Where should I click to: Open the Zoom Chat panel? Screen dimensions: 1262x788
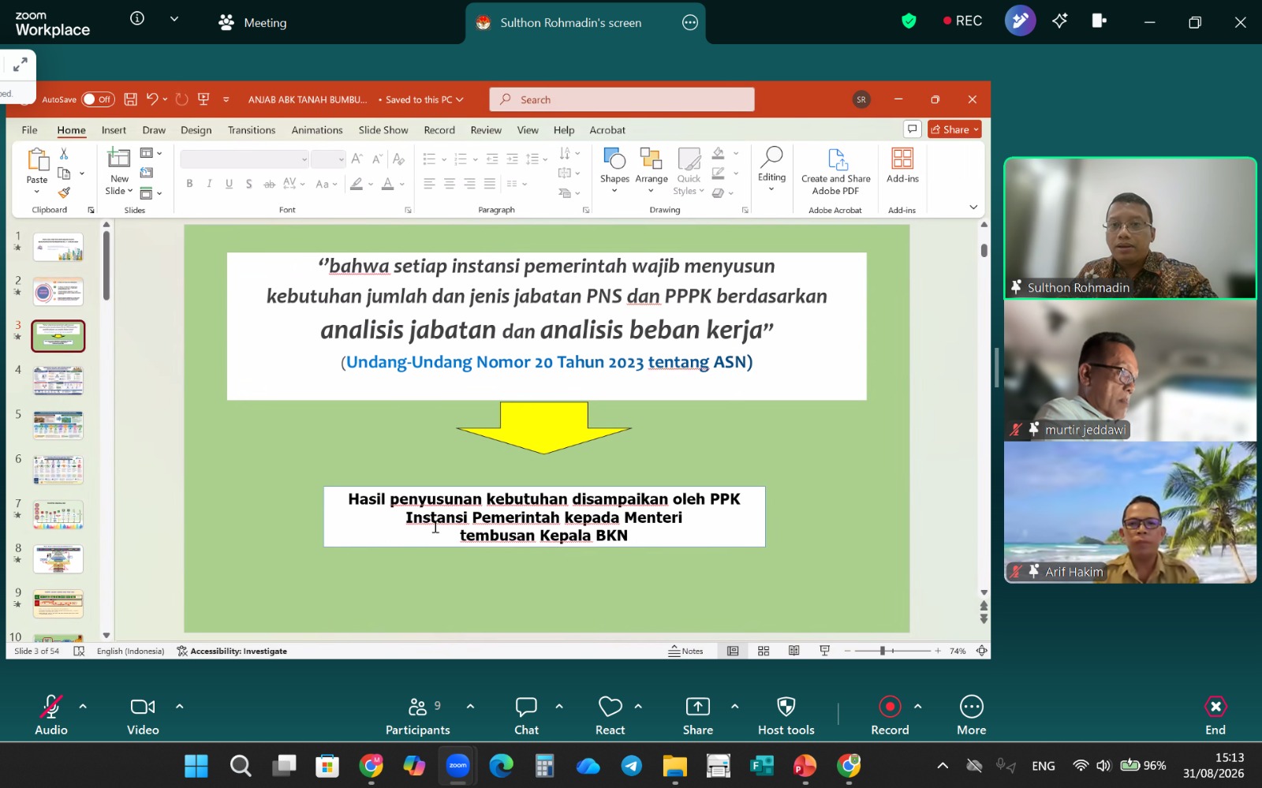(x=526, y=715)
